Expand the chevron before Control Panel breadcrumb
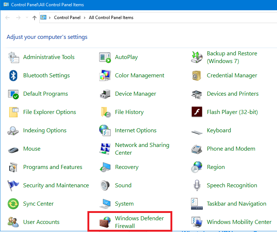This screenshot has width=277, height=232. [50, 18]
